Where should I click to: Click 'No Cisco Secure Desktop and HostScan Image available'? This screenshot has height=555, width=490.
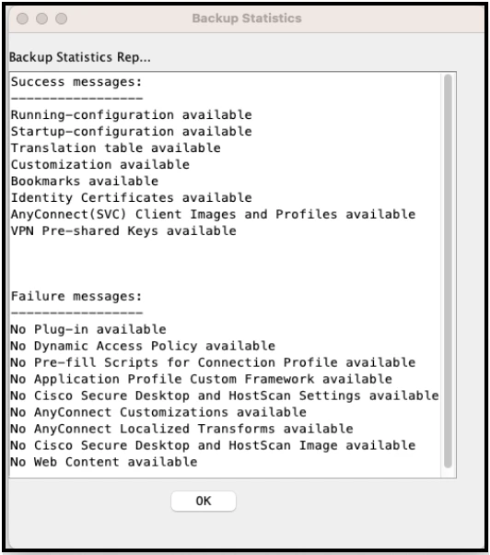point(213,445)
